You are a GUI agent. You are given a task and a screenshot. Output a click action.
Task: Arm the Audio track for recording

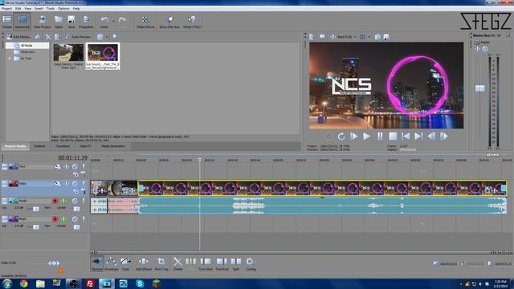tap(55, 201)
